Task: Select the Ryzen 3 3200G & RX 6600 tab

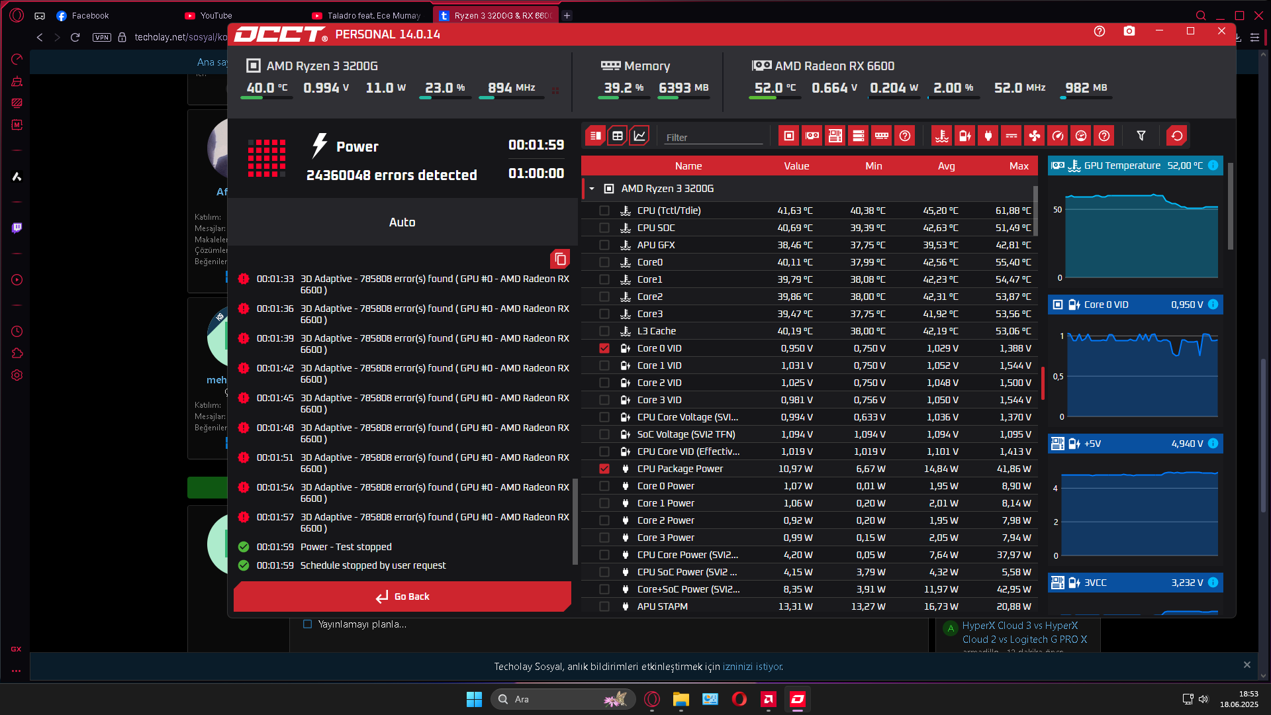Action: click(x=496, y=15)
